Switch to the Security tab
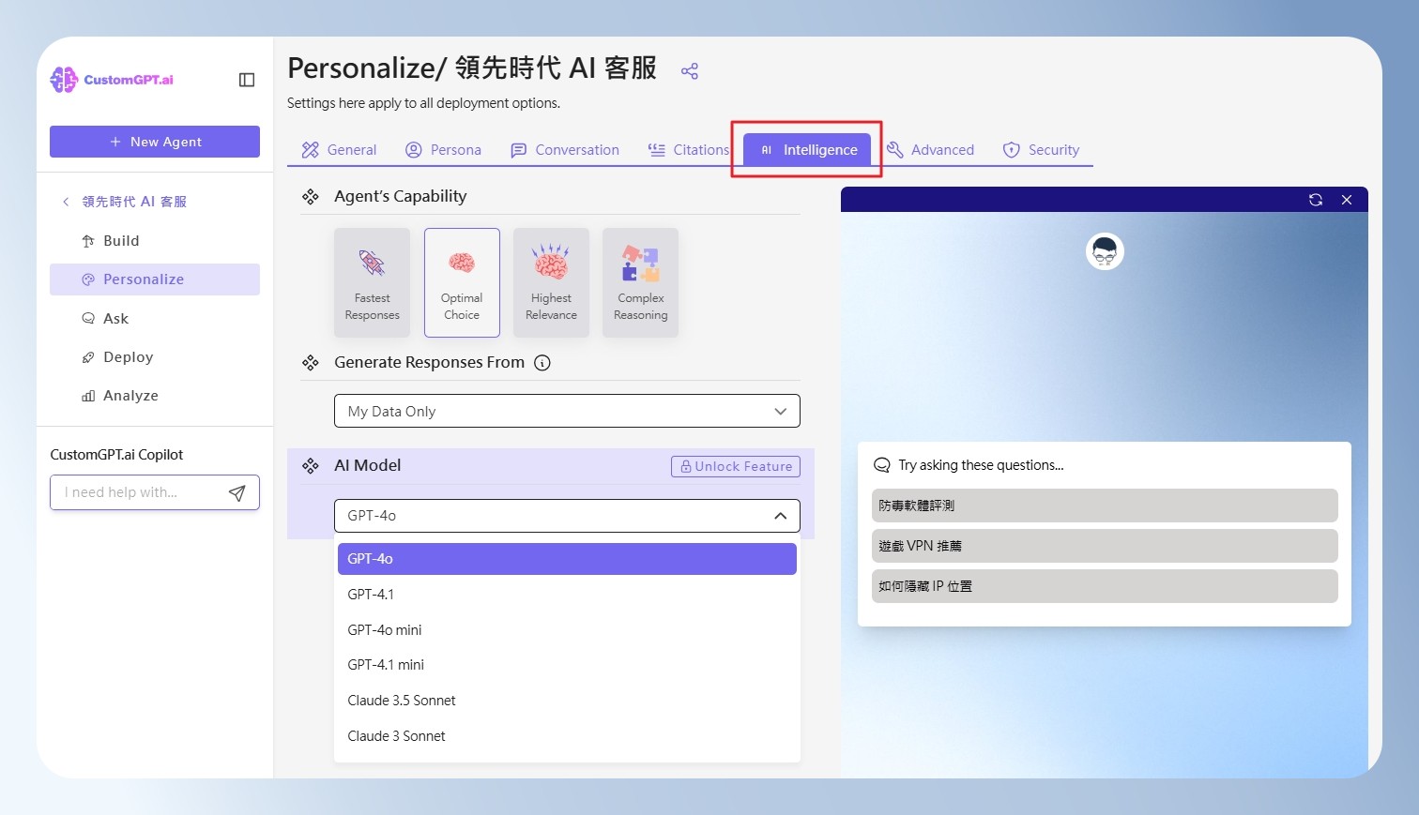Viewport: 1419px width, 815px height. 1041,150
